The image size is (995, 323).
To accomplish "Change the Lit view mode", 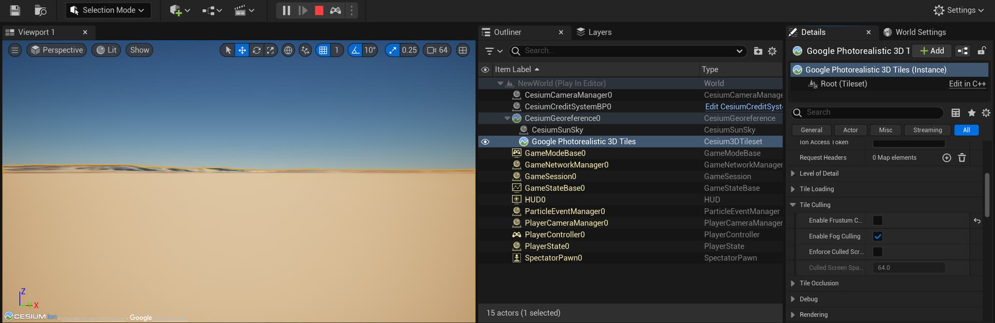I will tap(107, 50).
